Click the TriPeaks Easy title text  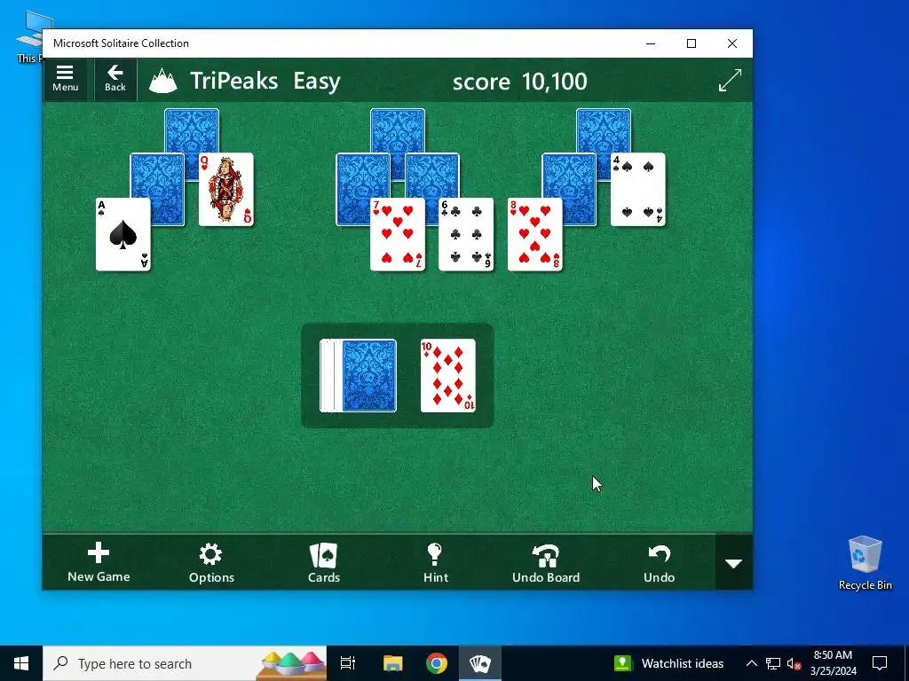tap(265, 81)
